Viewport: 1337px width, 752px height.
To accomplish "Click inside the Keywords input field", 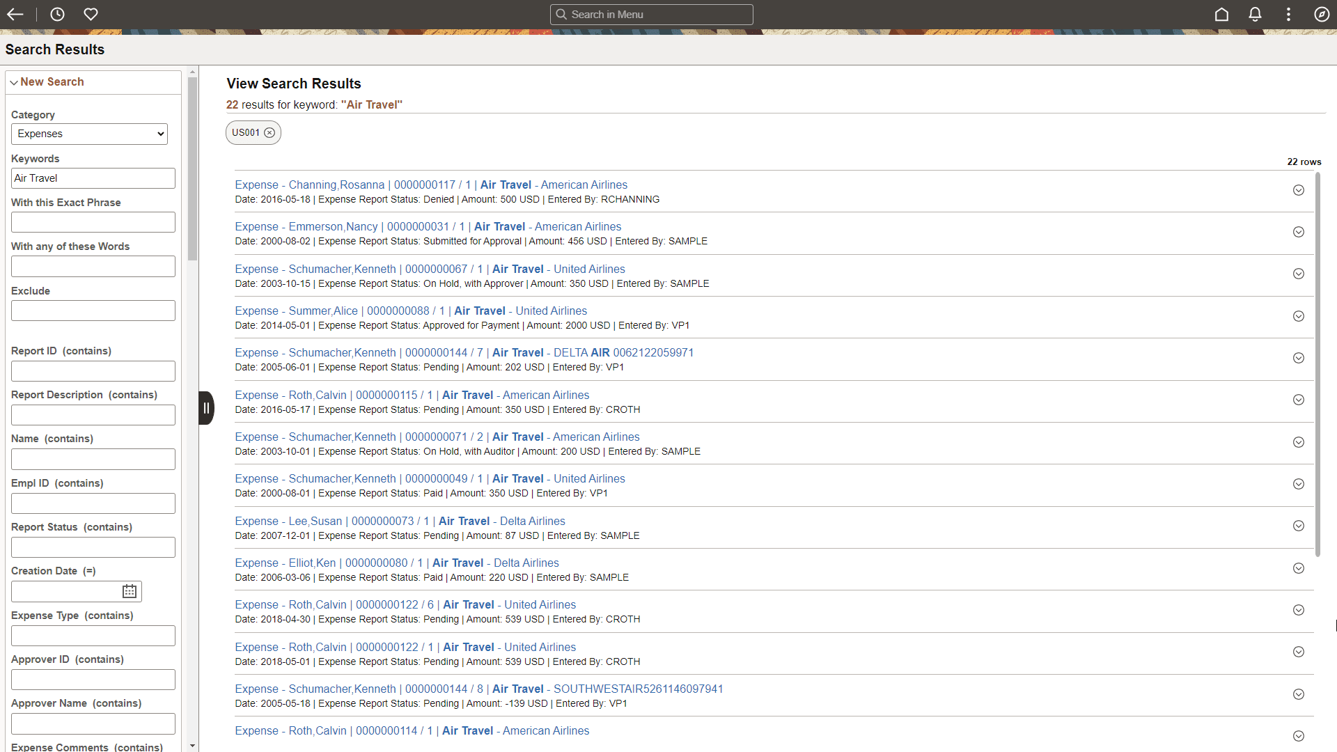I will pyautogui.click(x=93, y=178).
